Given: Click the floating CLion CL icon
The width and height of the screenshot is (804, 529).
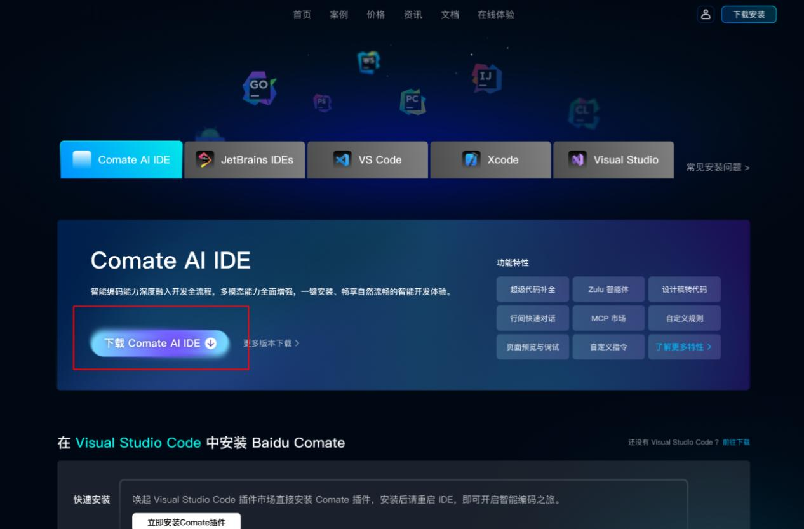Looking at the screenshot, I should pos(583,112).
